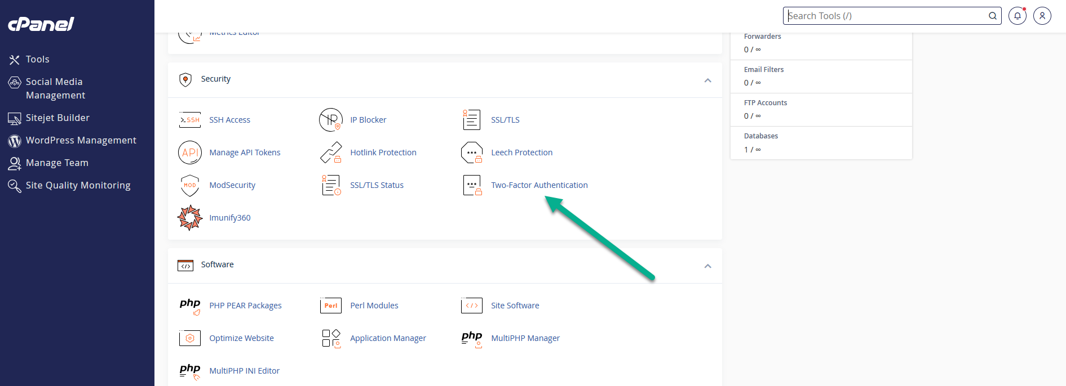Open Application Manager link

[x=388, y=338]
